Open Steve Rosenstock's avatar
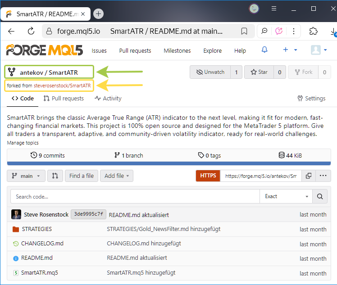337x285 pixels. click(x=16, y=214)
